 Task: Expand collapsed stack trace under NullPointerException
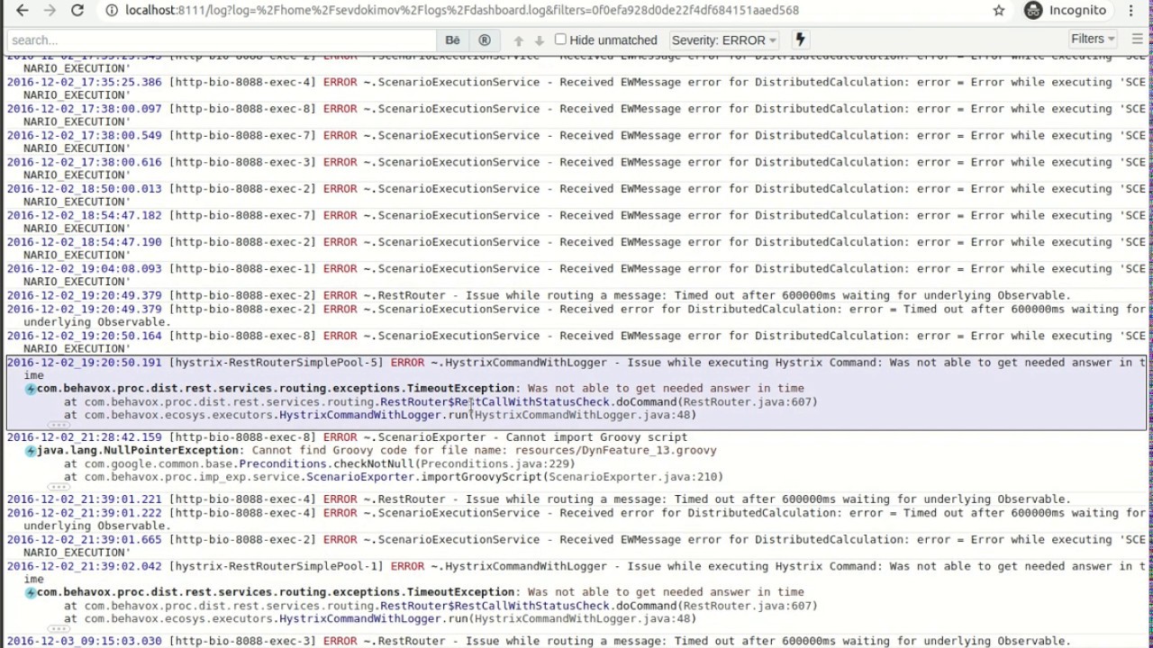coord(58,487)
